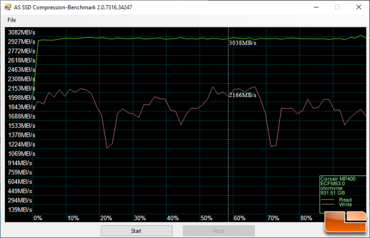Click the 1843MB/s axis label
The height and width of the screenshot is (238, 370).
pos(21,107)
